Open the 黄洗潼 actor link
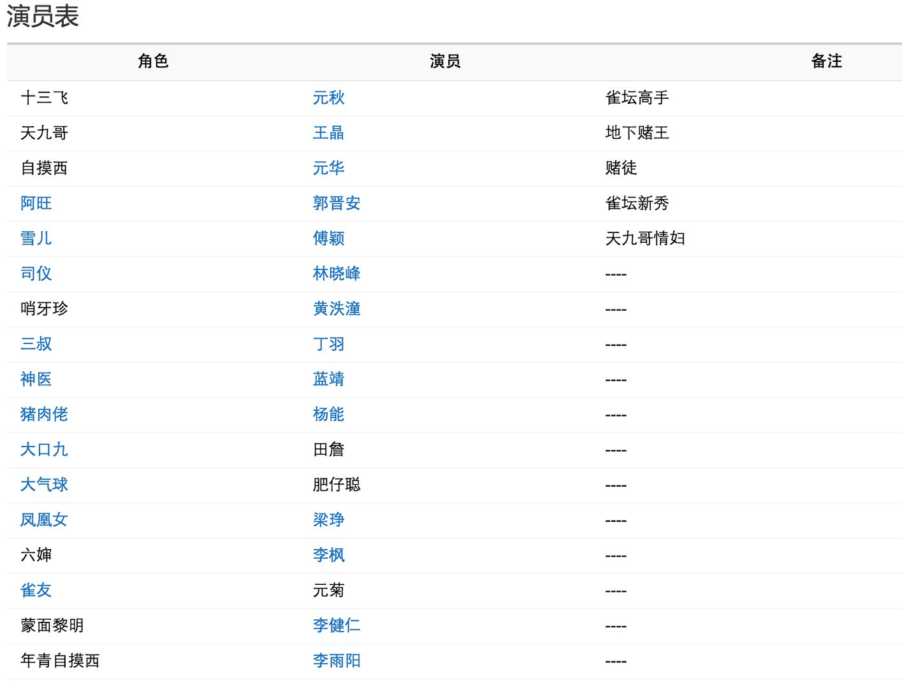902x688 pixels. point(337,308)
